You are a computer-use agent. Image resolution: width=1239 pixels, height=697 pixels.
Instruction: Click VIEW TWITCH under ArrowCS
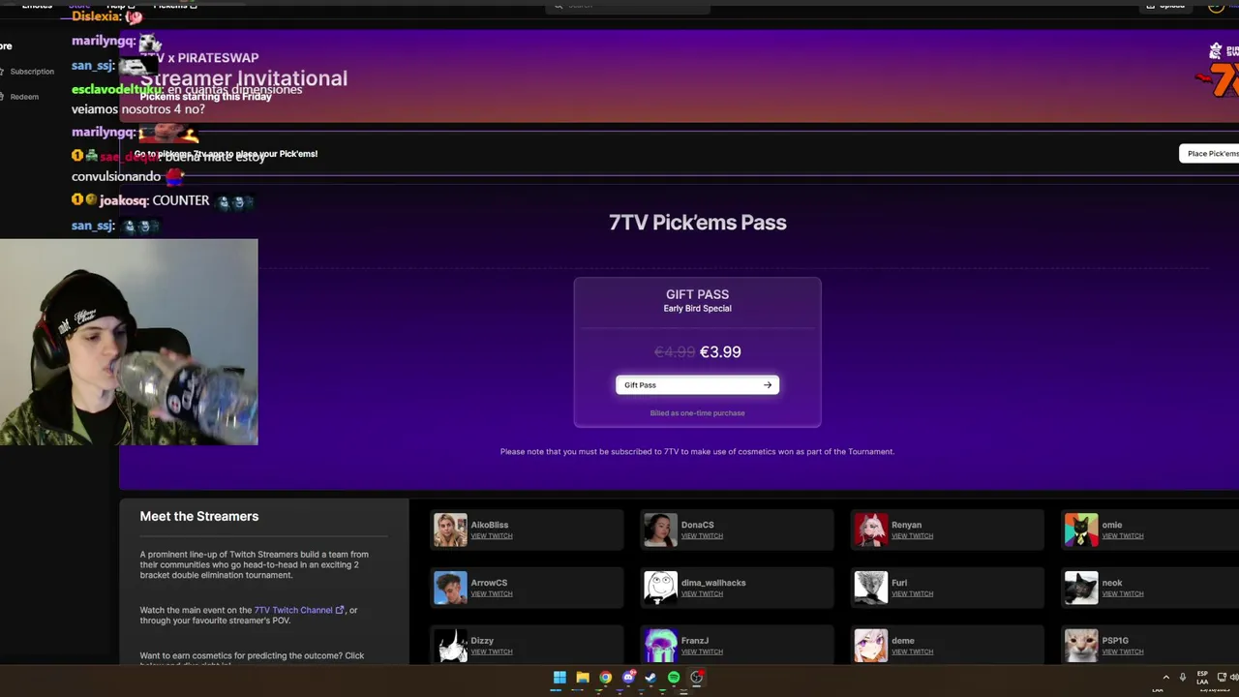[x=492, y=594]
